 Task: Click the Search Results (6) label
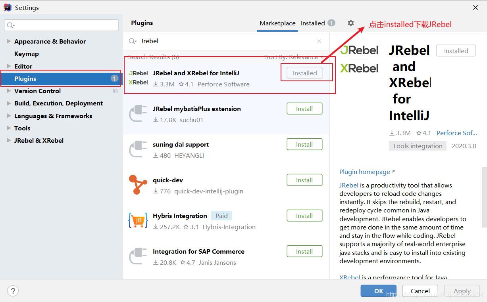(x=154, y=57)
